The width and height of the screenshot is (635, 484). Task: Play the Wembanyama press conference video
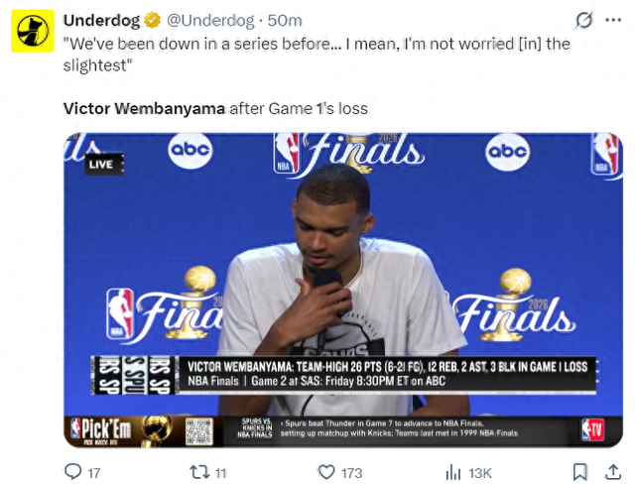coord(343,291)
